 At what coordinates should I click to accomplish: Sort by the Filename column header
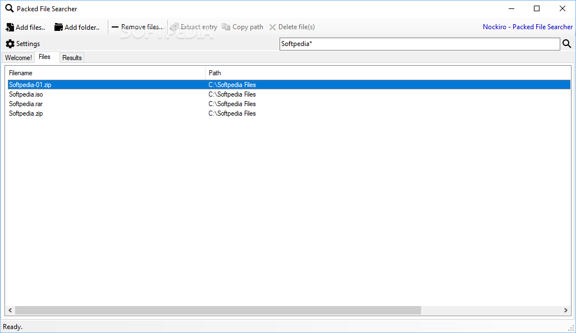[x=106, y=73]
